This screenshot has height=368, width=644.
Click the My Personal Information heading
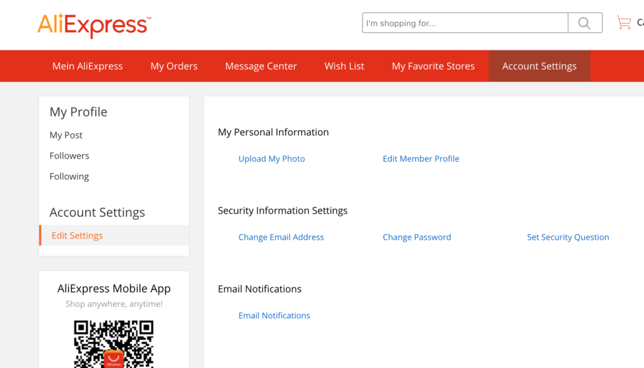coord(273,132)
